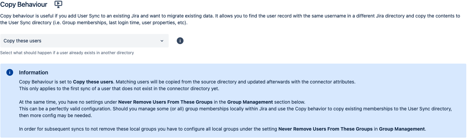469x140 pixels.
Task: Click the dark info icon next to the dropdown
Action: click(180, 41)
